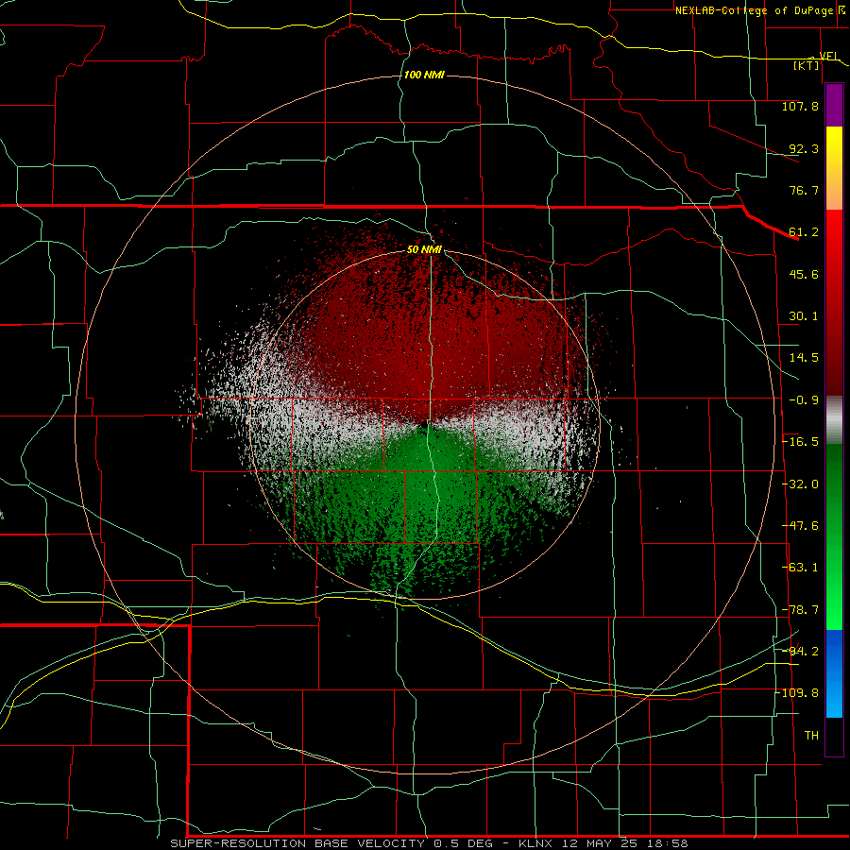850x850 pixels.
Task: Click the red segment of the color bar
Action: point(834,302)
